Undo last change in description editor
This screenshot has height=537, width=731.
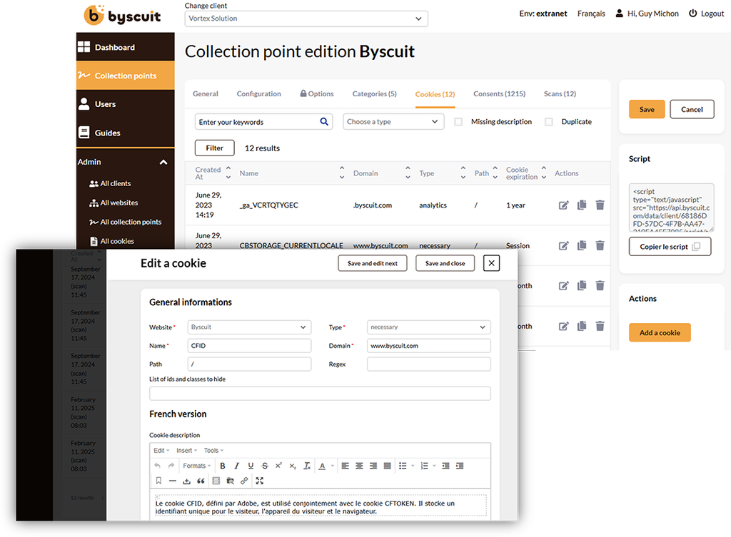[158, 466]
